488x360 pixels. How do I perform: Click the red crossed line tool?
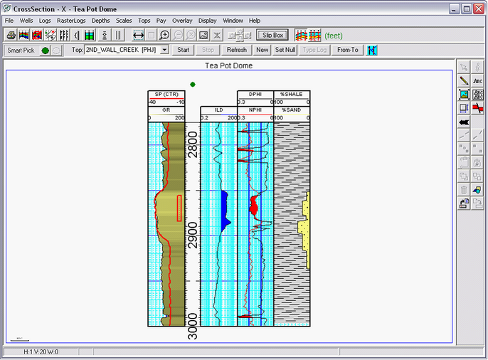coord(478,108)
